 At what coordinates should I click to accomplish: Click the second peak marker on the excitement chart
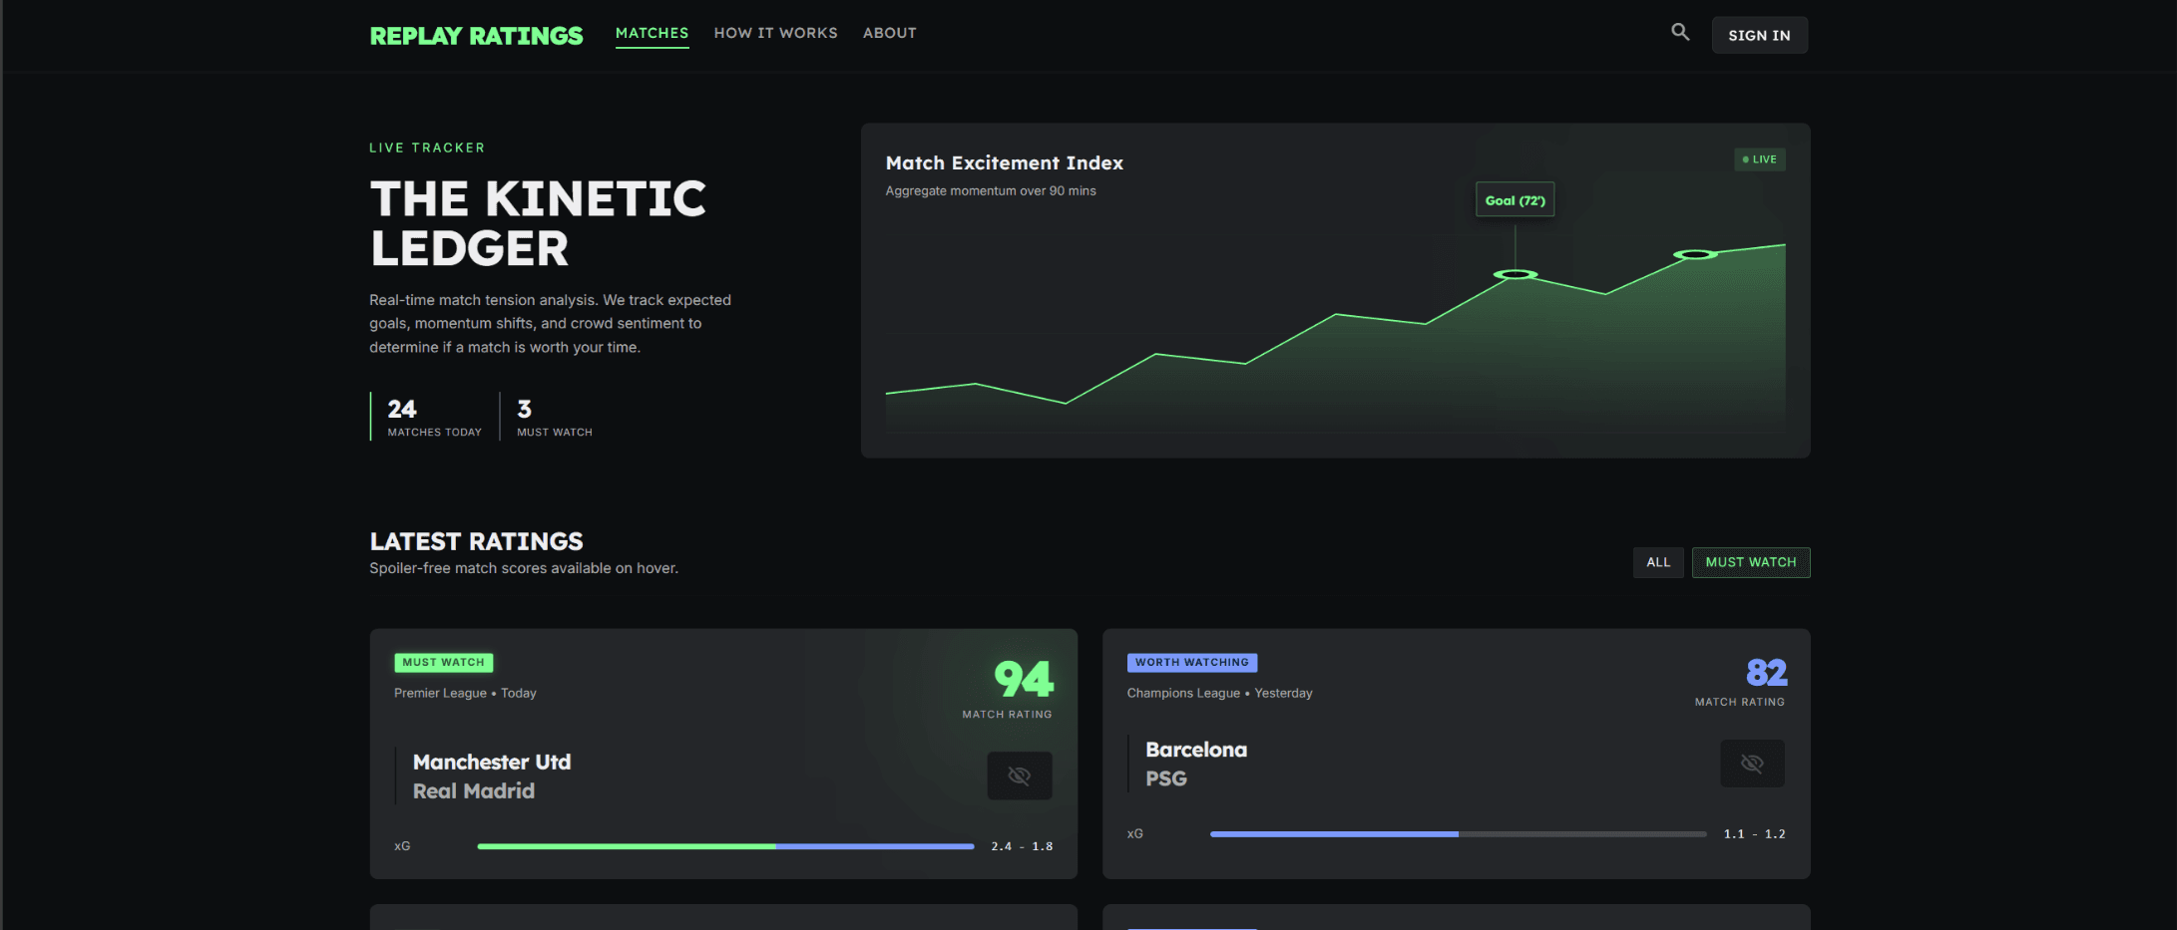point(1694,255)
